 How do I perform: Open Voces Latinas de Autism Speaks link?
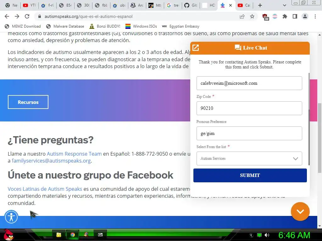(45, 189)
